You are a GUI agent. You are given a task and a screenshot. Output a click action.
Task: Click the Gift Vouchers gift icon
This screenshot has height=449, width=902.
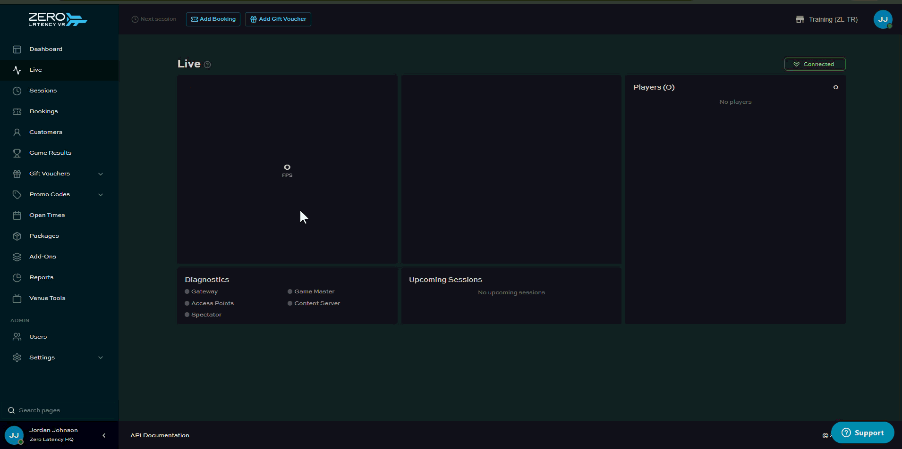pyautogui.click(x=17, y=174)
